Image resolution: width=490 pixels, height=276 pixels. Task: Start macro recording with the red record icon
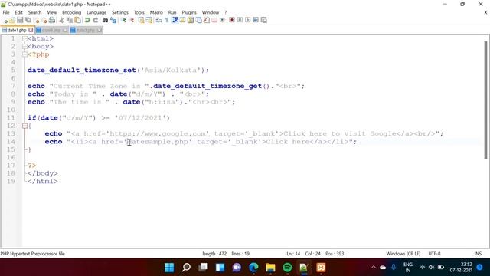tap(232, 21)
